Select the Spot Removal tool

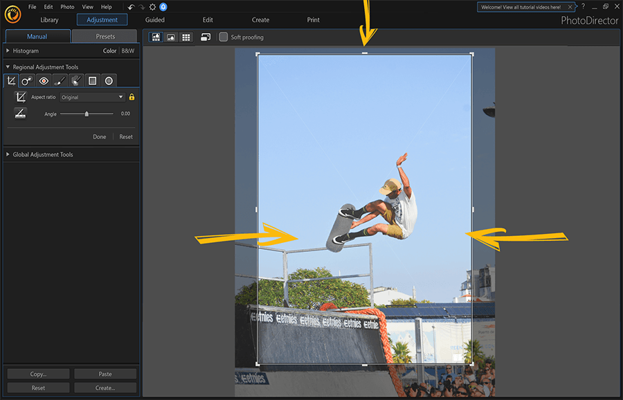[26, 80]
